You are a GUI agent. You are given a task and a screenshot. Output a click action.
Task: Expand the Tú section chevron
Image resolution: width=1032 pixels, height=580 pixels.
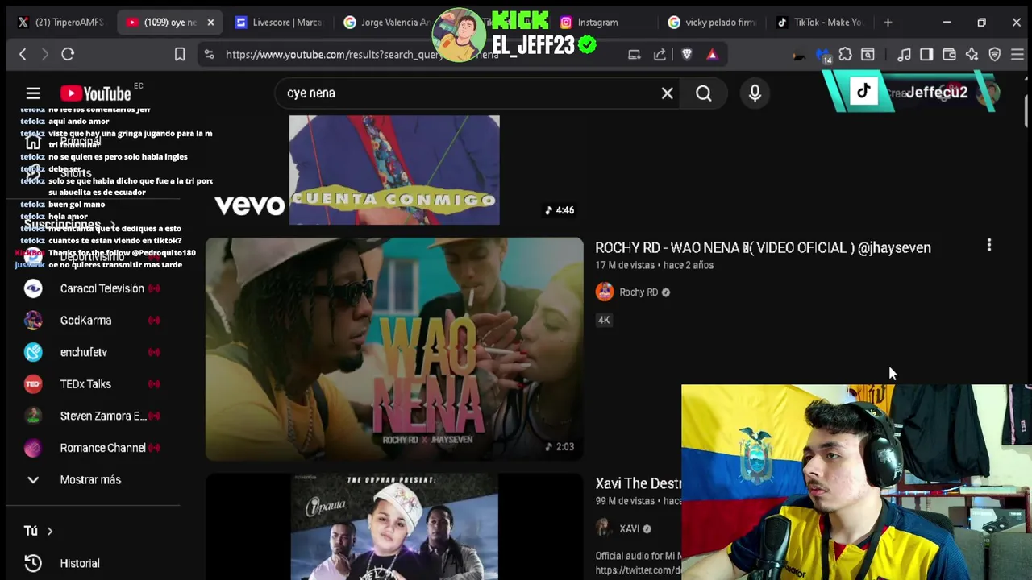point(50,531)
